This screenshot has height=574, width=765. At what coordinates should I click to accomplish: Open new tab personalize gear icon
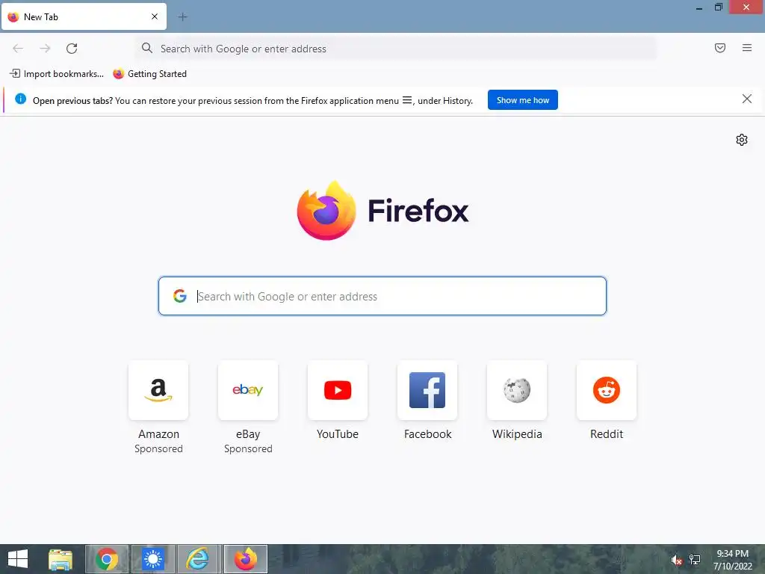[742, 140]
